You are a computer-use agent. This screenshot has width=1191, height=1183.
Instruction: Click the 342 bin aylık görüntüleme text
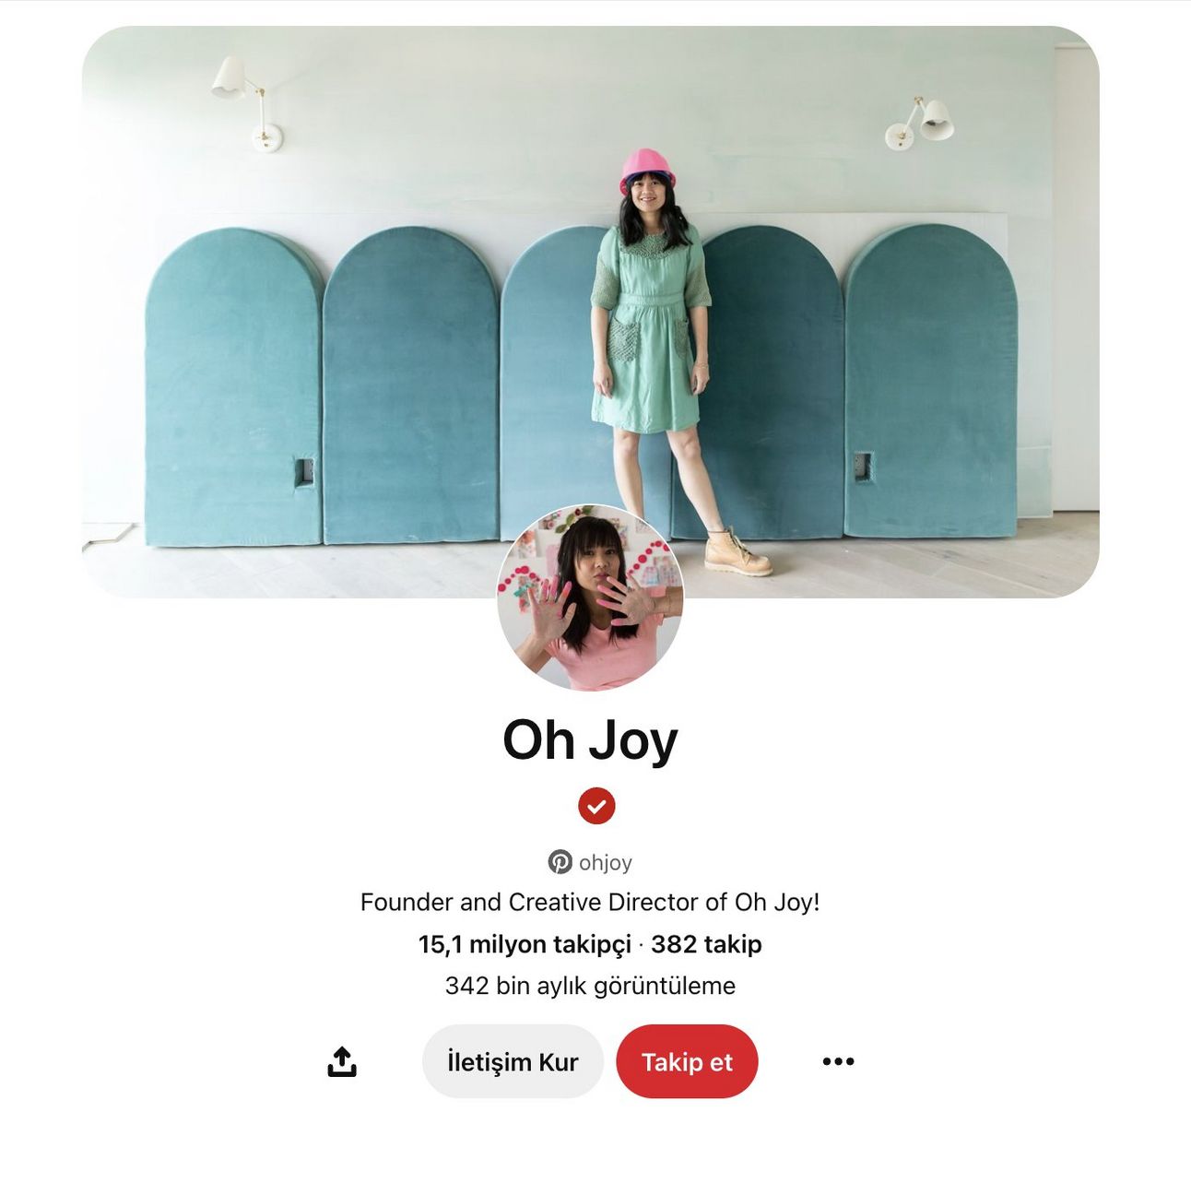pyautogui.click(x=590, y=986)
